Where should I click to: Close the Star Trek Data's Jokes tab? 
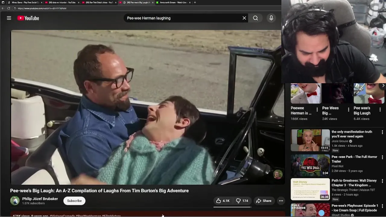click(116, 2)
